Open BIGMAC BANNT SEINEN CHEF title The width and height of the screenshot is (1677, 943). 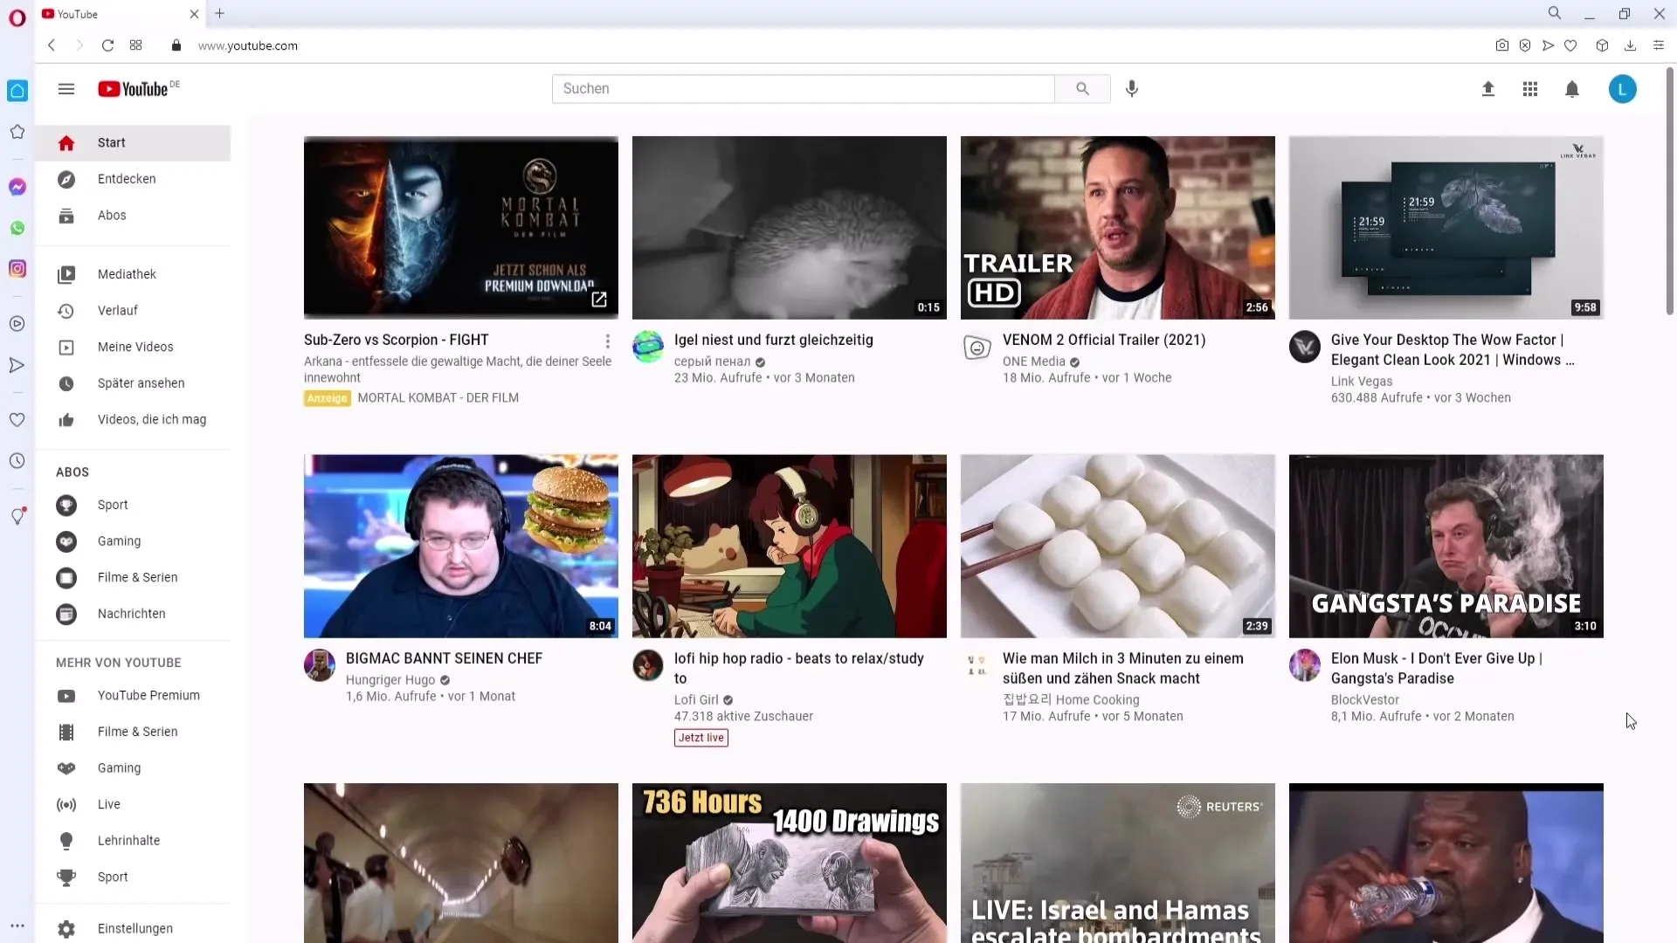(x=444, y=658)
